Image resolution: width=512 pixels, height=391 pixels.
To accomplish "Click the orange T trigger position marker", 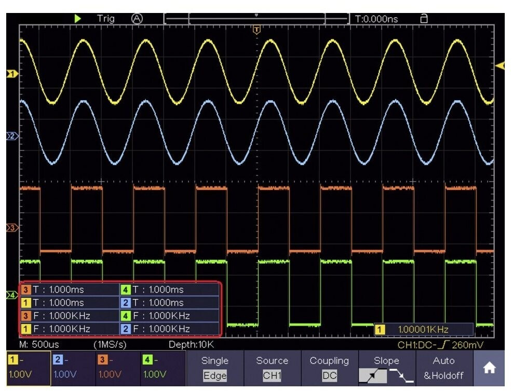I will (x=255, y=31).
